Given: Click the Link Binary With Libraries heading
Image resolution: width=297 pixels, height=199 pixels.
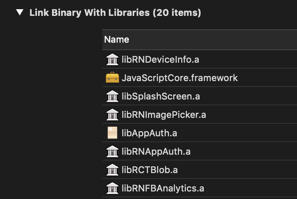Looking at the screenshot, I should (x=115, y=13).
